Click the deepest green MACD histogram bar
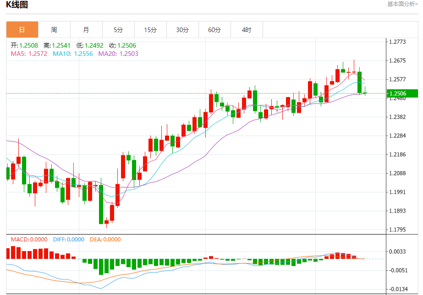The height and width of the screenshot is (295, 423). (x=101, y=267)
